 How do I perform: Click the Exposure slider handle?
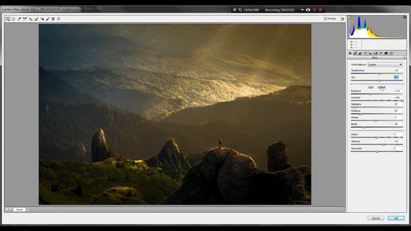[371, 94]
